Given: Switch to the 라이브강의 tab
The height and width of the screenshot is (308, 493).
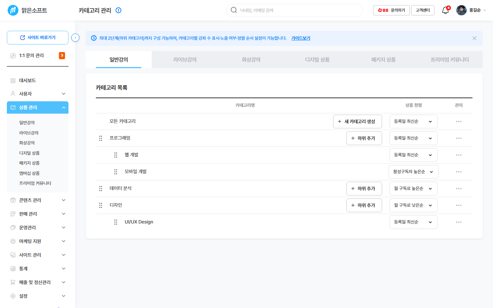Looking at the screenshot, I should (185, 60).
